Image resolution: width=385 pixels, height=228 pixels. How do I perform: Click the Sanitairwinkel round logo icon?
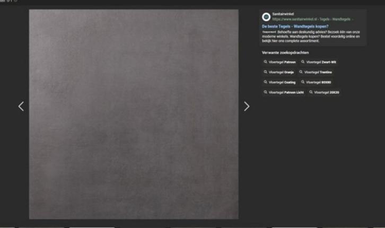266,16
